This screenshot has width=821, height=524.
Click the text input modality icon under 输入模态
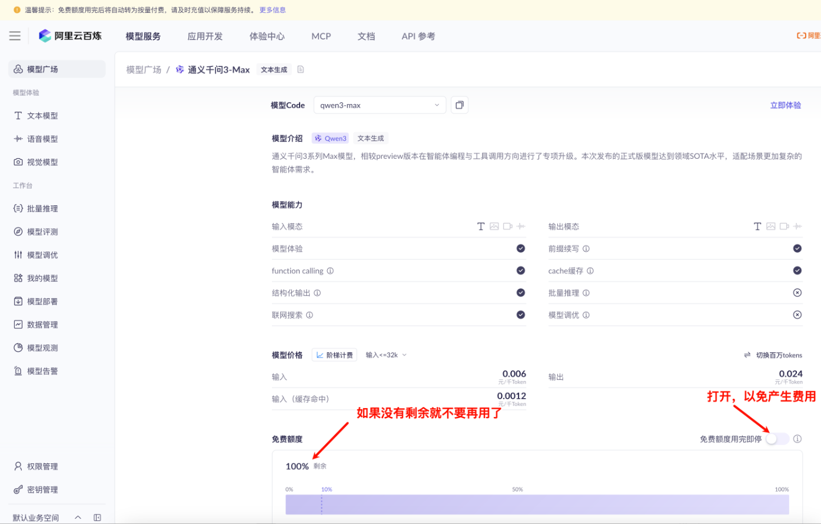(481, 226)
